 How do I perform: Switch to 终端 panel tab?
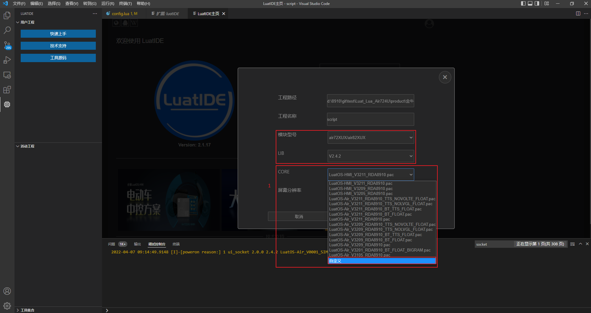pyautogui.click(x=176, y=244)
